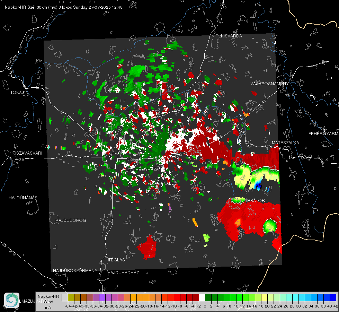
Task: Click the HAJDÚBÖSZÖRMÉNY town label
Action: click(75, 271)
